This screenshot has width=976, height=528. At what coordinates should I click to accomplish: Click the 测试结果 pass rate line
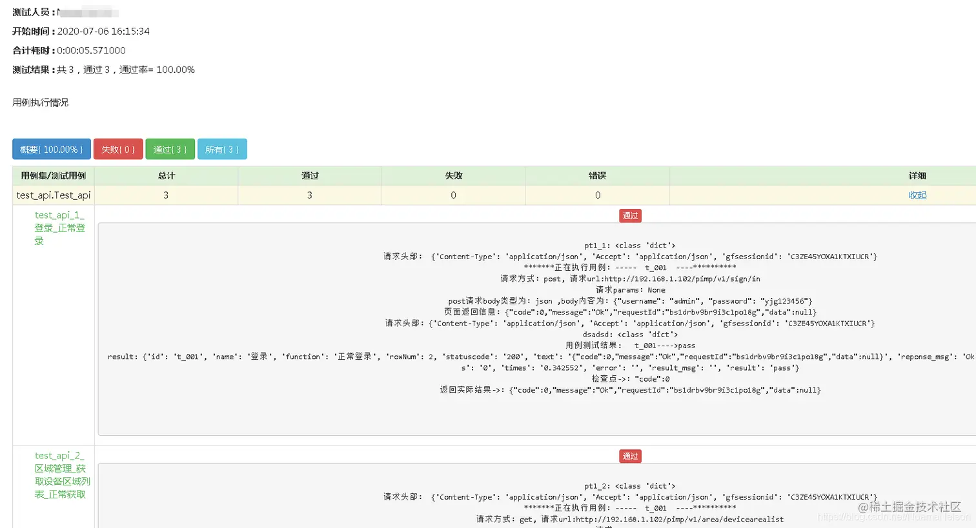tap(103, 70)
